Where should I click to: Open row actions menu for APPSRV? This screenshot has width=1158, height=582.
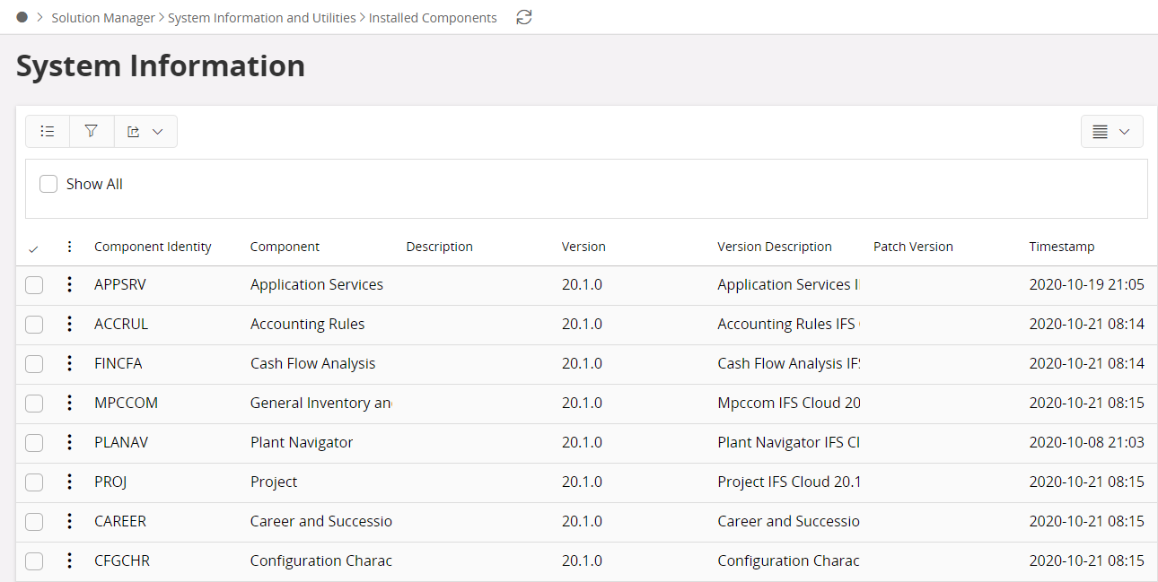point(69,284)
